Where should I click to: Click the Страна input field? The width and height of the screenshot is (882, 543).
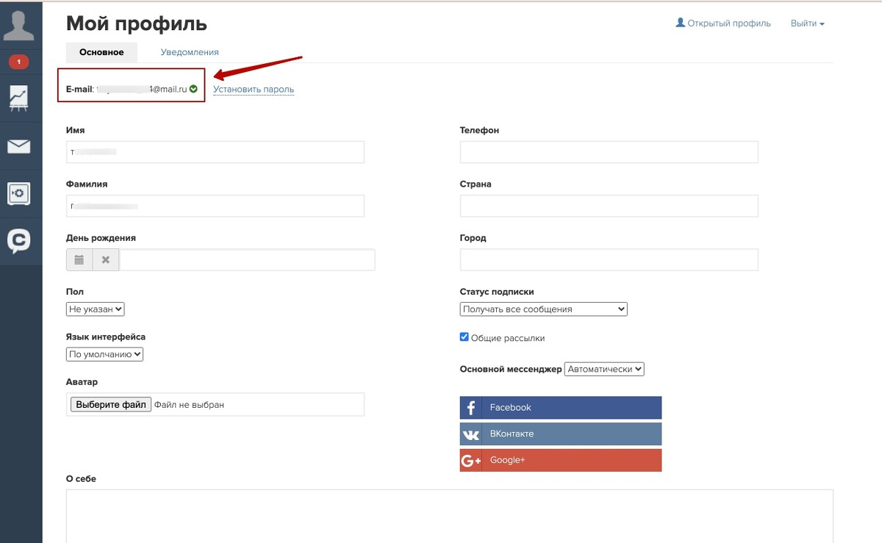point(609,206)
